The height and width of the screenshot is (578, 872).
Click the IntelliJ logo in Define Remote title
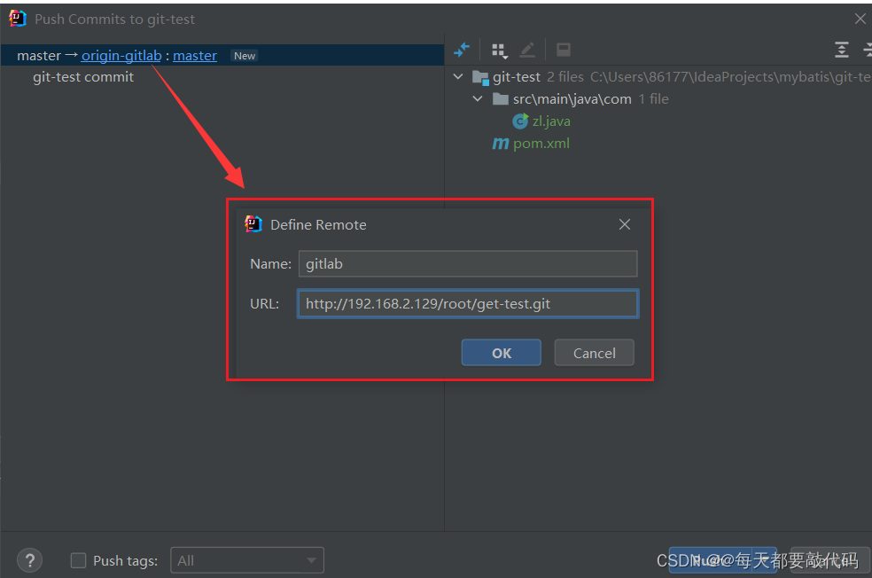253,223
